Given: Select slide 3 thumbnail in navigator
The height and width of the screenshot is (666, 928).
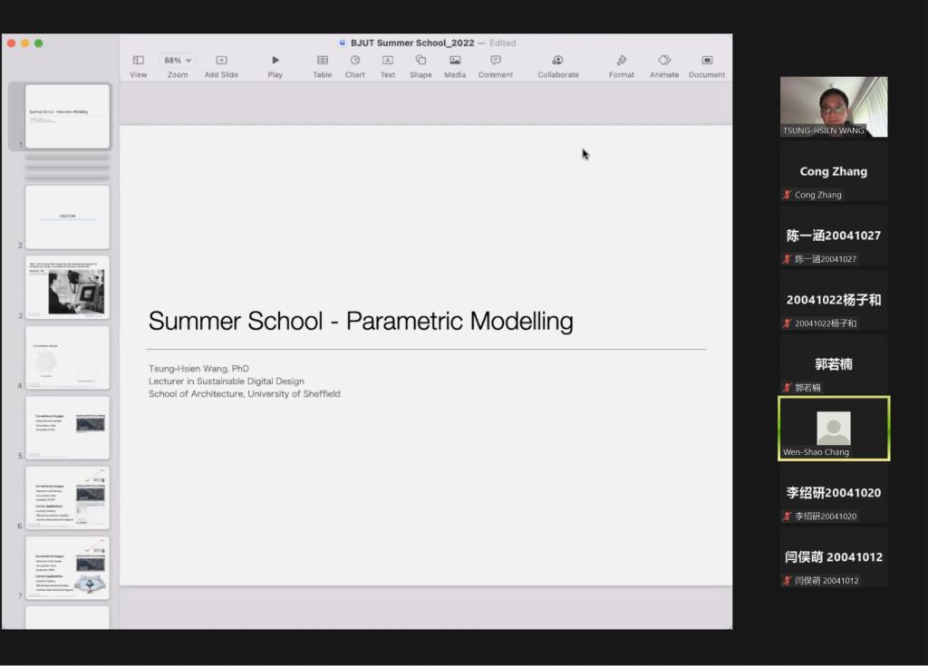Looking at the screenshot, I should pos(67,288).
